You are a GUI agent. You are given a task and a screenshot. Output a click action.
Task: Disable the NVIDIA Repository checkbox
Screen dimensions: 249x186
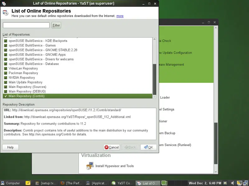(6, 78)
